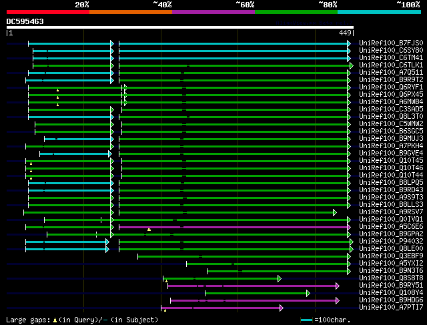Click the purple alignment bar of A7PTI7
427x325 pixels.
click(222, 308)
